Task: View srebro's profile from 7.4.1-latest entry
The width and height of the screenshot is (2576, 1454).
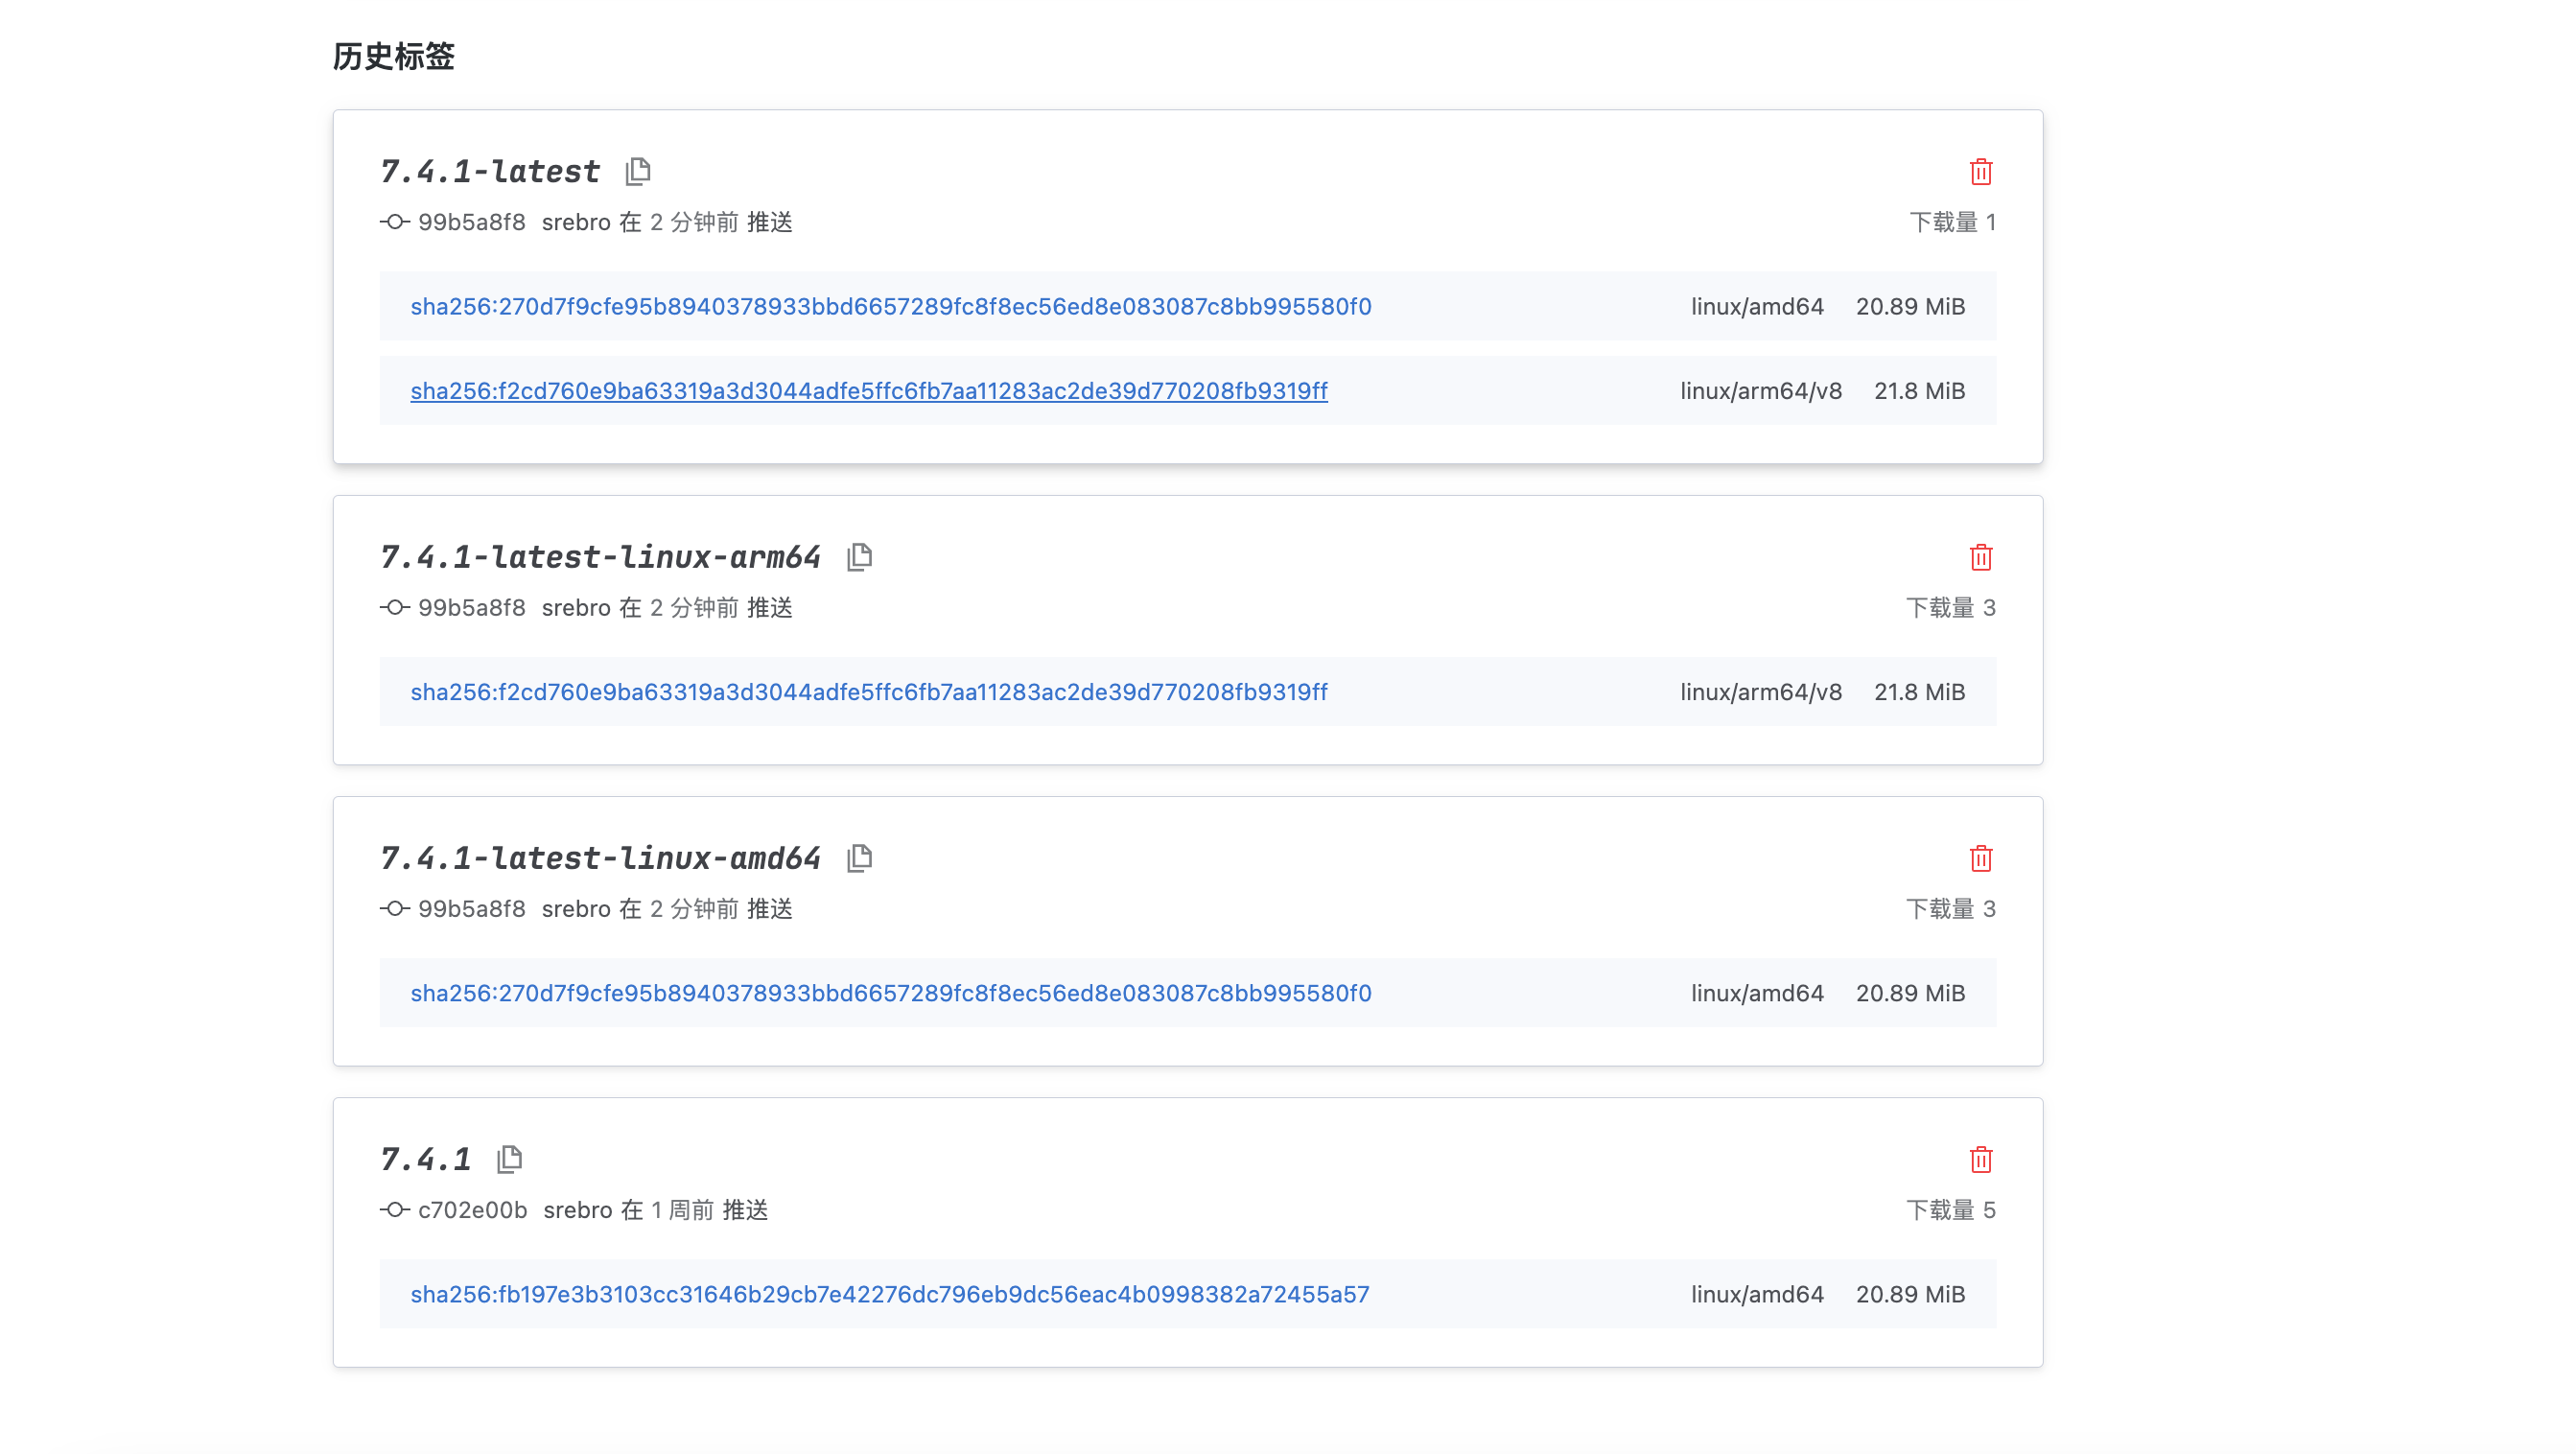Action: pyautogui.click(x=575, y=222)
